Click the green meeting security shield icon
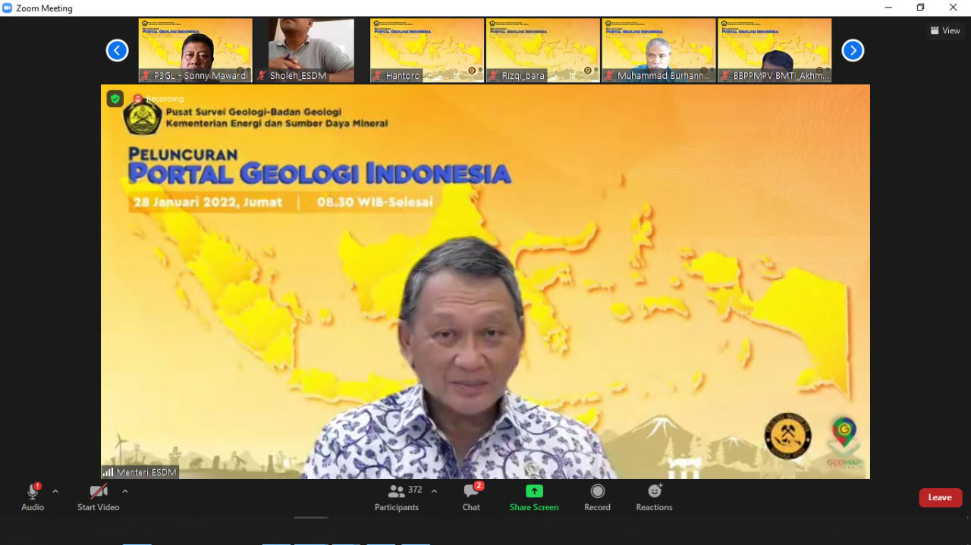The width and height of the screenshot is (971, 545). click(115, 99)
